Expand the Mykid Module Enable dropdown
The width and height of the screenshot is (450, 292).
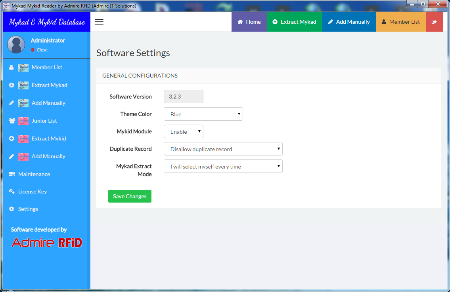(183, 132)
